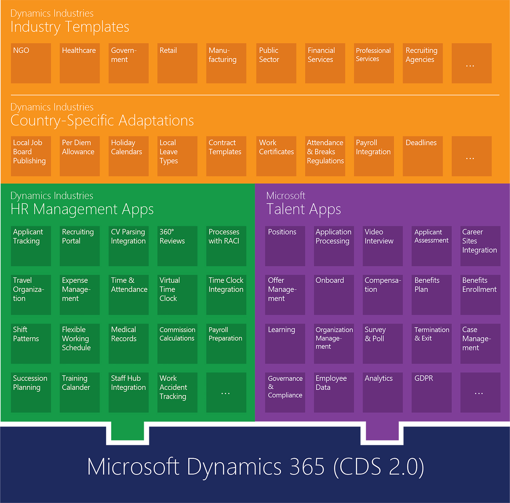
Task: Open the Training Calander tile
Action: point(80,393)
